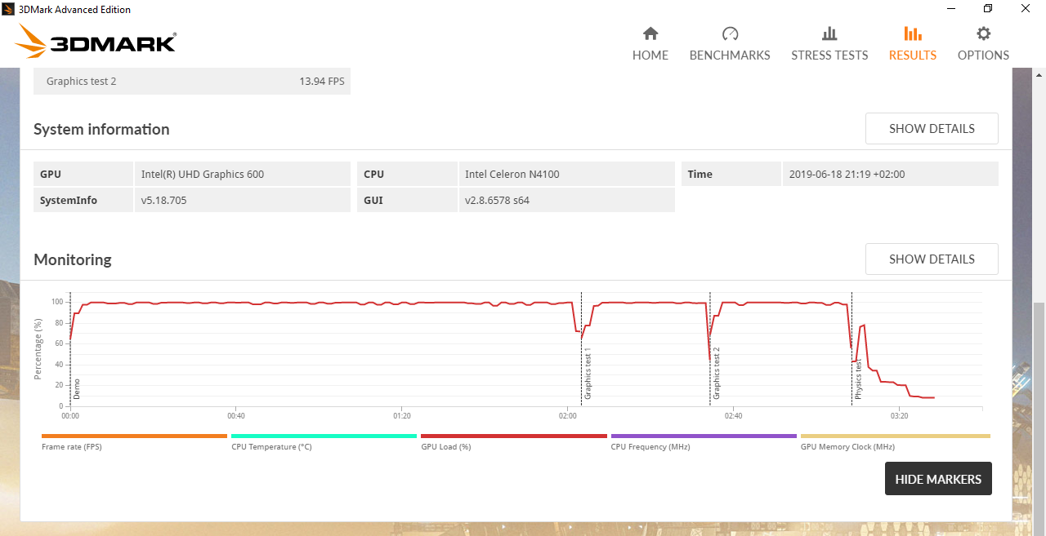Click the System information heading
Screen dimensions: 1046x536
coord(101,129)
